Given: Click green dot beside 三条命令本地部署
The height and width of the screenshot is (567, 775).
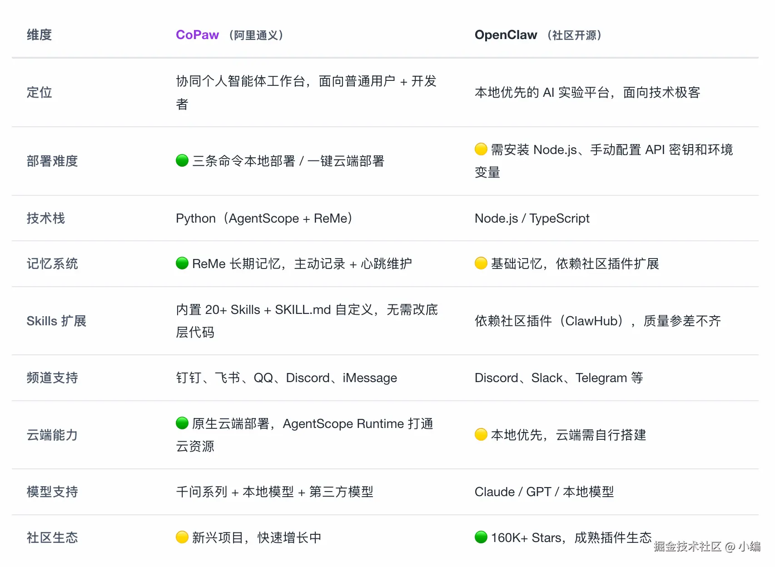Looking at the screenshot, I should [x=182, y=160].
